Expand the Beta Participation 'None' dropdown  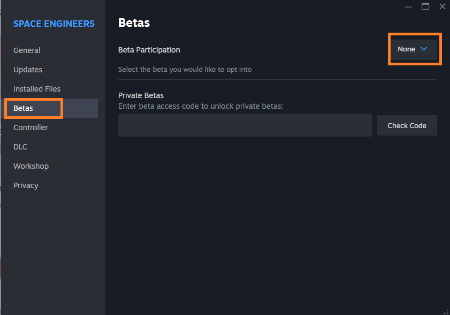click(413, 49)
